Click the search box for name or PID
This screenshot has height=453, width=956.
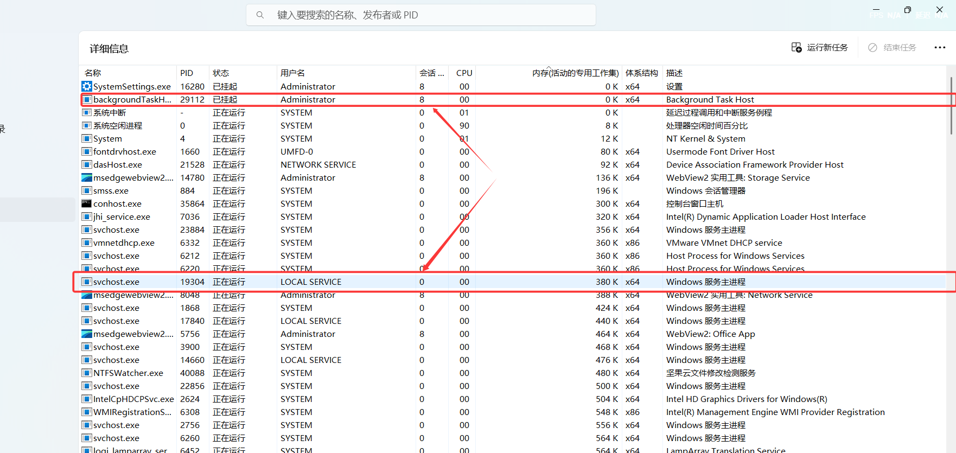point(421,15)
